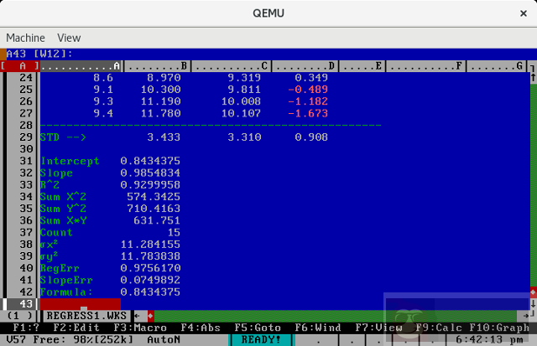Select the red negative value -1.673
Viewport: 537px width, 346px height.
coord(310,113)
